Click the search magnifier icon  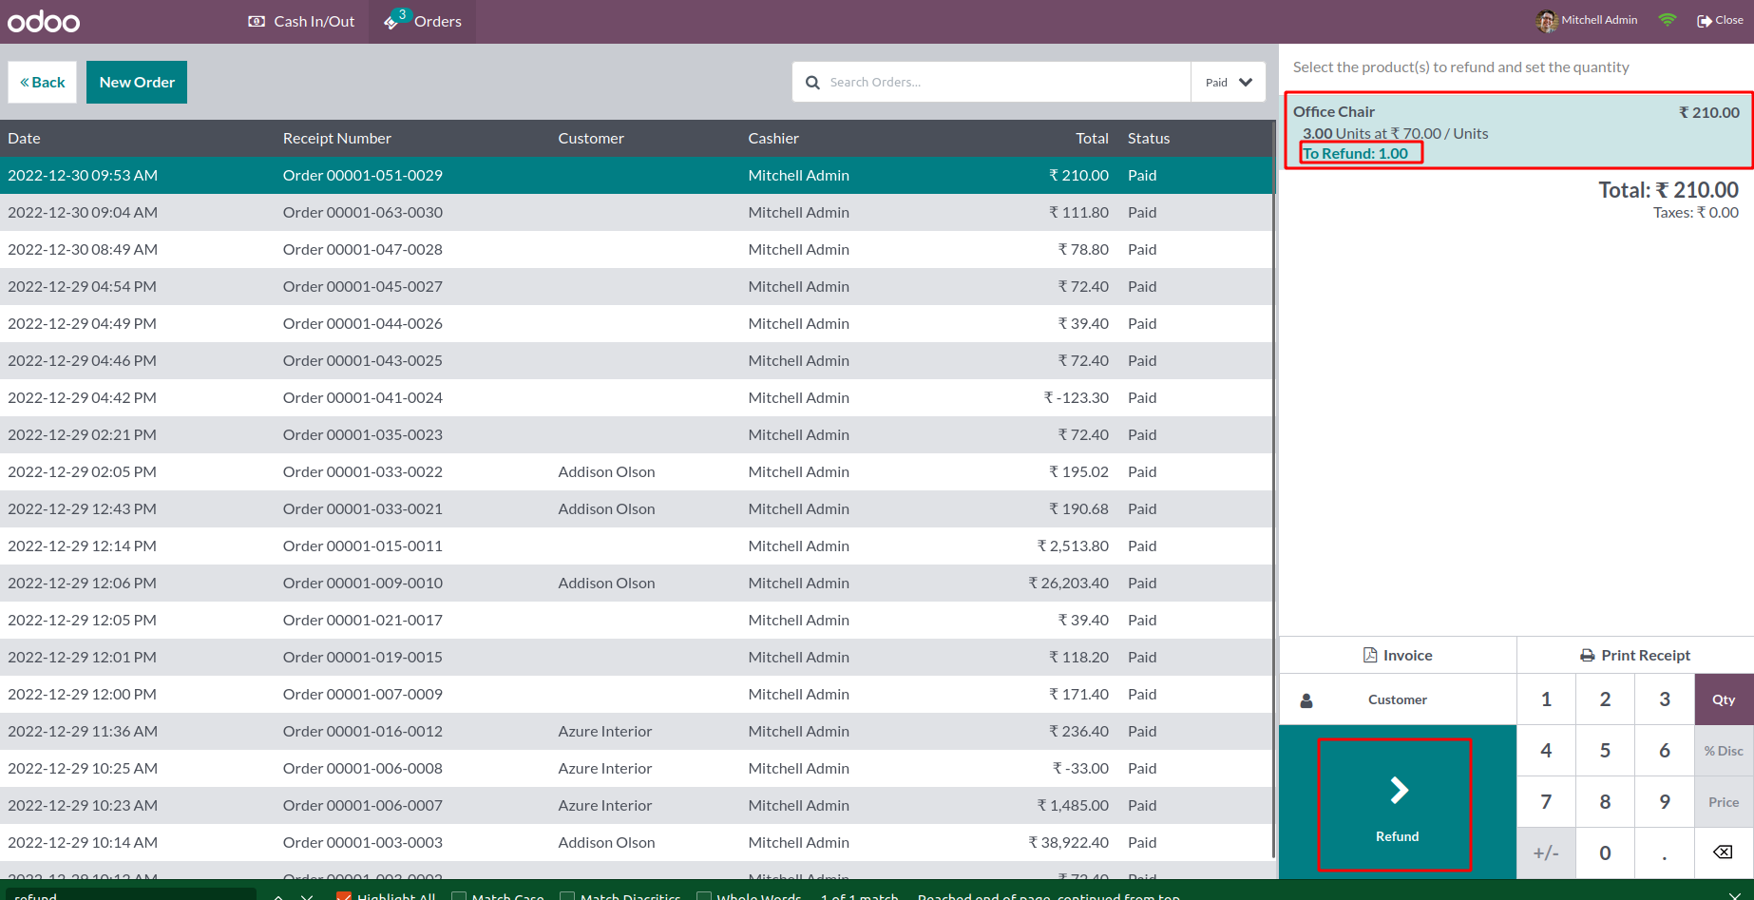click(812, 83)
